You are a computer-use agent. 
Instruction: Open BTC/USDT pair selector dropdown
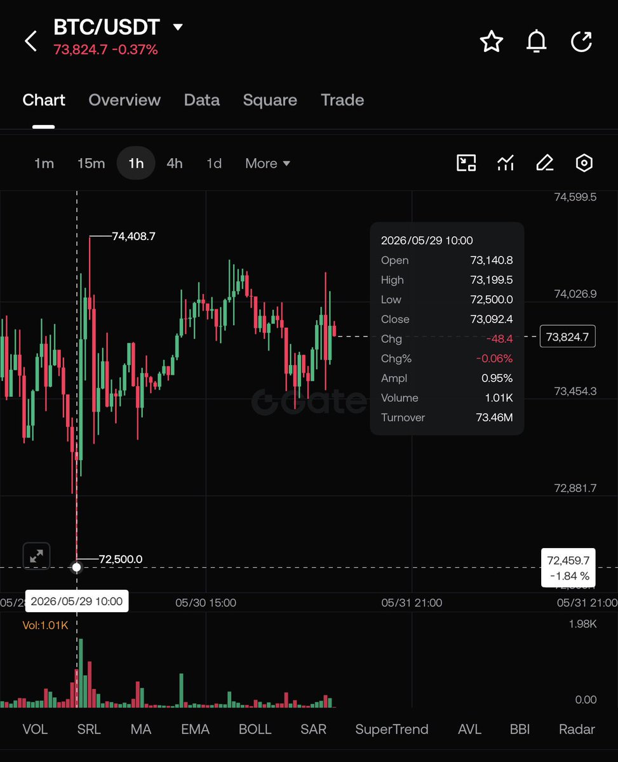click(x=178, y=27)
